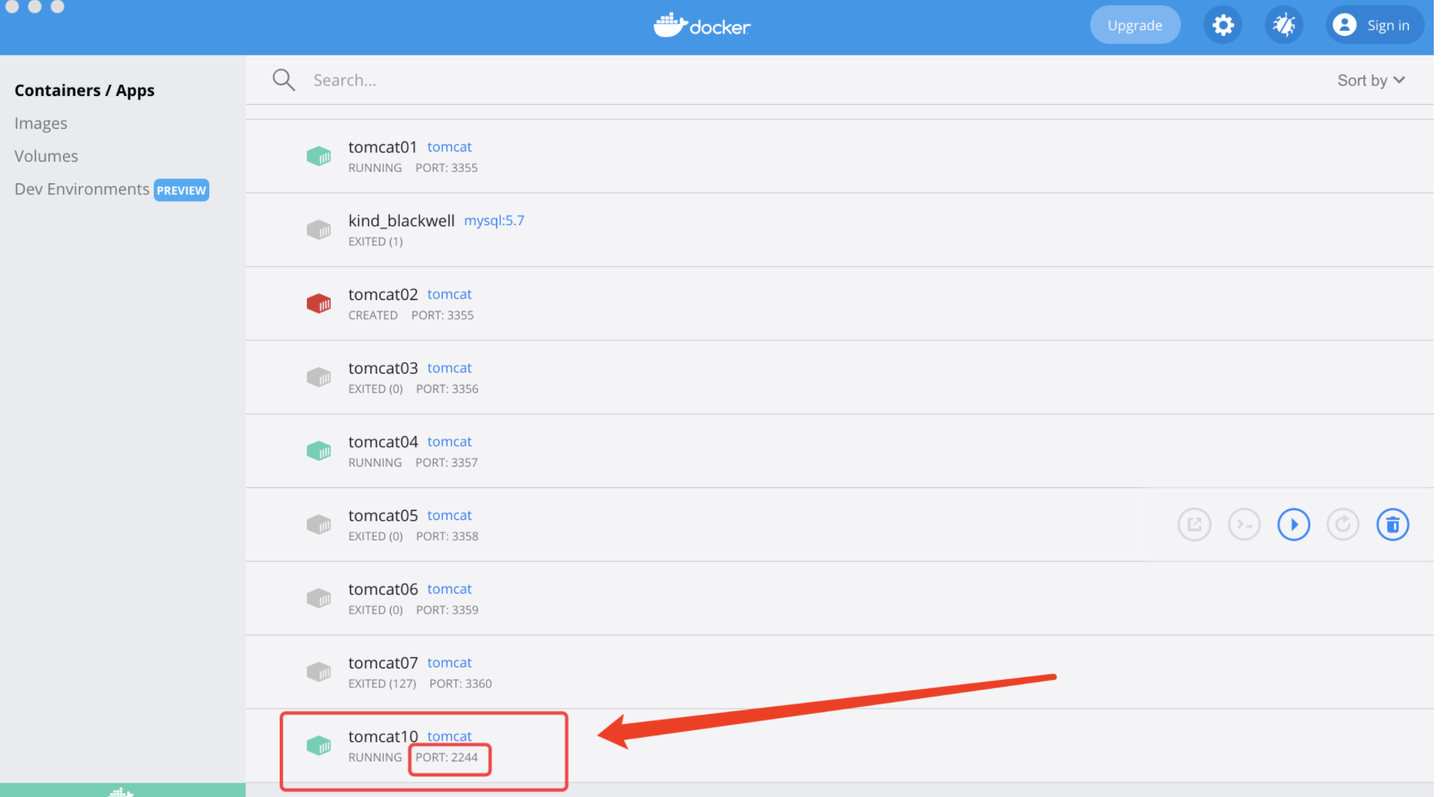The image size is (1445, 797).
Task: Select the tomcat10 container name
Action: click(383, 736)
